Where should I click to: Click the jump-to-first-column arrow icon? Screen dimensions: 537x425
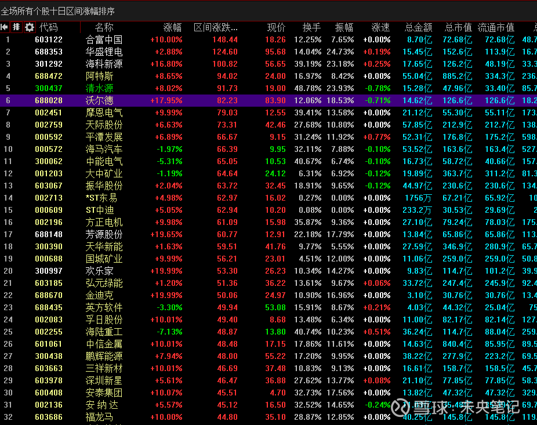pos(5,27)
